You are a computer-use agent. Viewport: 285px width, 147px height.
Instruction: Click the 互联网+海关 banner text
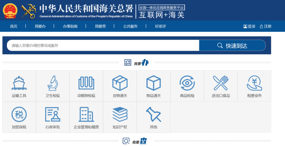pyautogui.click(x=161, y=15)
